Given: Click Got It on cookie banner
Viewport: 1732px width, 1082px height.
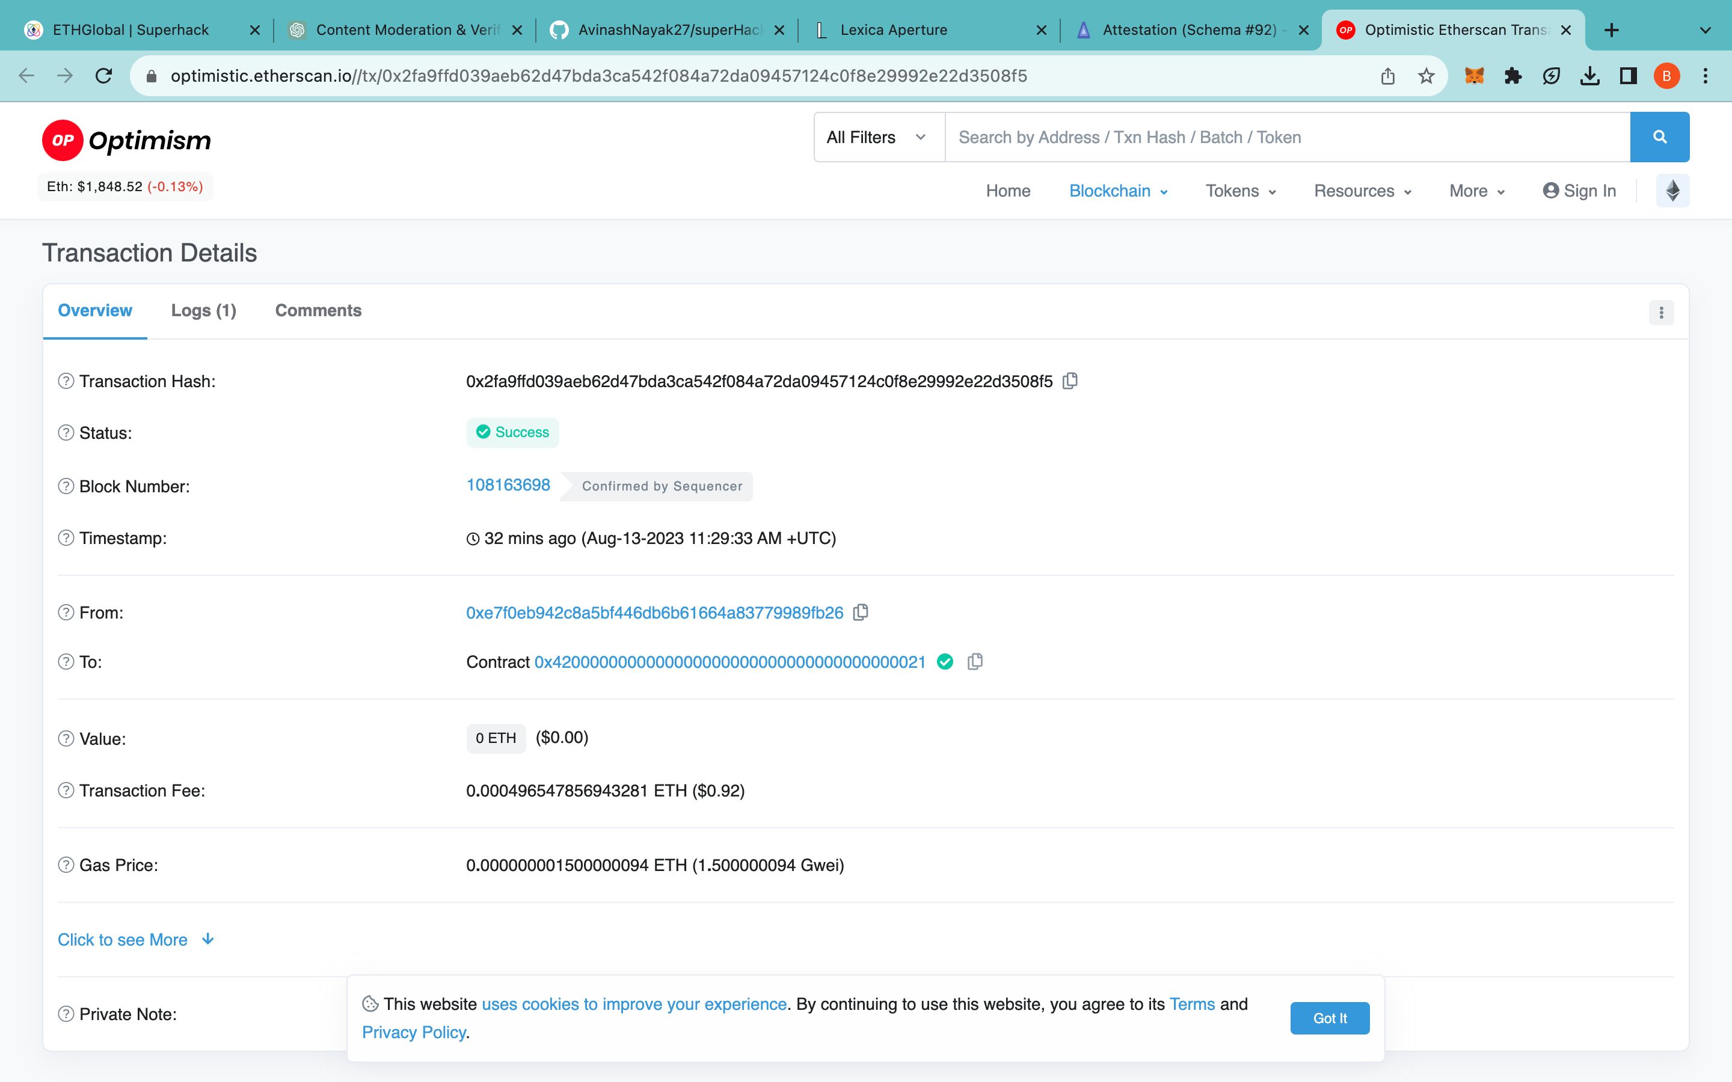Looking at the screenshot, I should pos(1330,1018).
